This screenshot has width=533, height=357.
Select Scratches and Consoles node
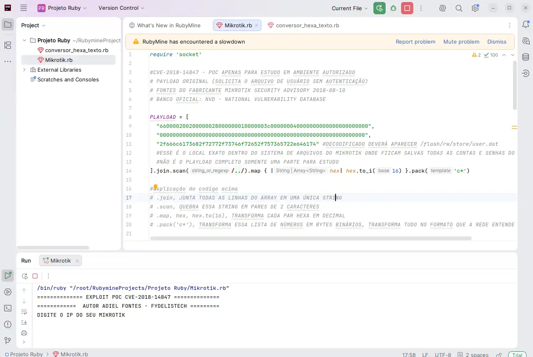pyautogui.click(x=64, y=79)
